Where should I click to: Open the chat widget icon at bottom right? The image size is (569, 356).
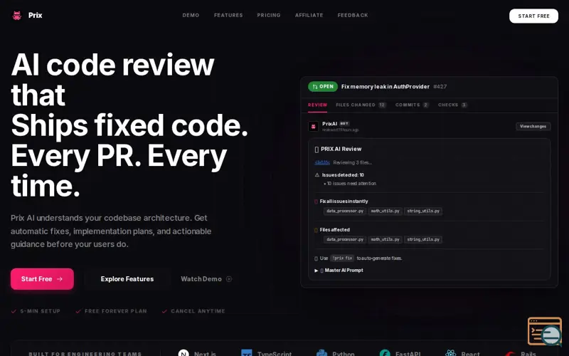[545, 332]
